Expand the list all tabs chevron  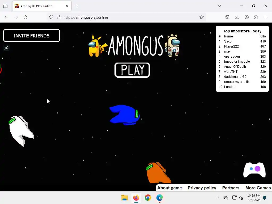point(219,6)
